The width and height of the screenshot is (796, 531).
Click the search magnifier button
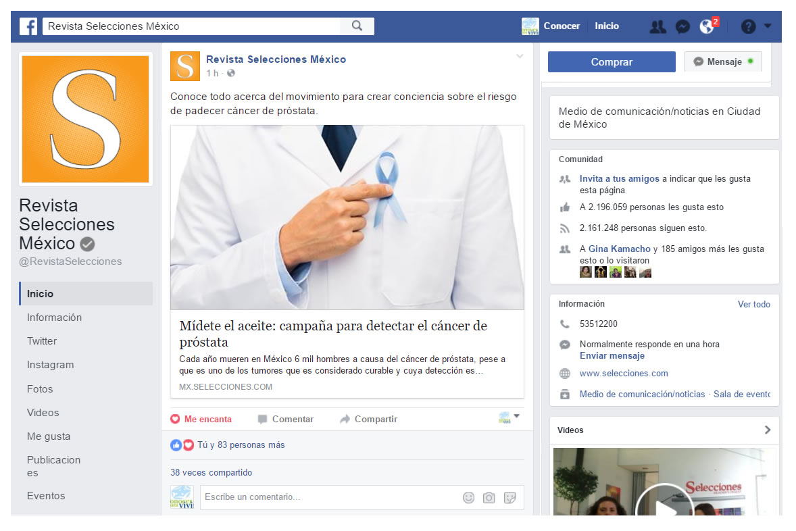pos(357,26)
